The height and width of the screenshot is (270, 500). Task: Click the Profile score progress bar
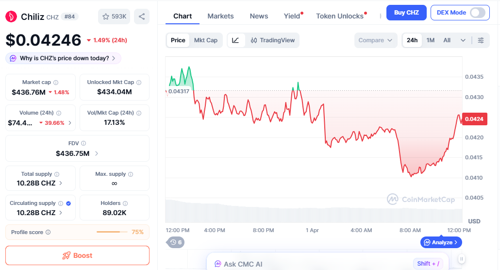tap(111, 232)
